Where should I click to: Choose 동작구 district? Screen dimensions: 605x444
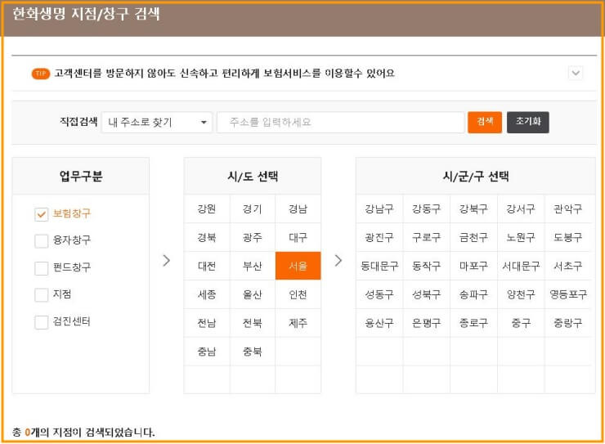point(426,266)
